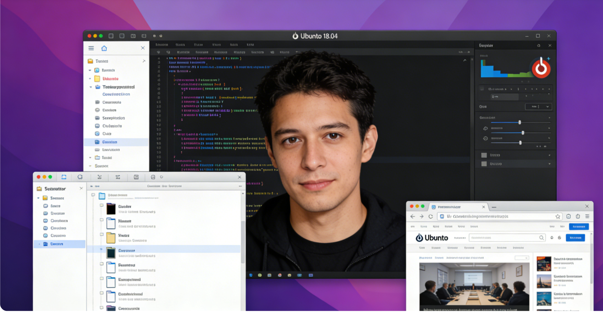Click the browser address bar
The height and width of the screenshot is (312, 603).
click(x=500, y=216)
